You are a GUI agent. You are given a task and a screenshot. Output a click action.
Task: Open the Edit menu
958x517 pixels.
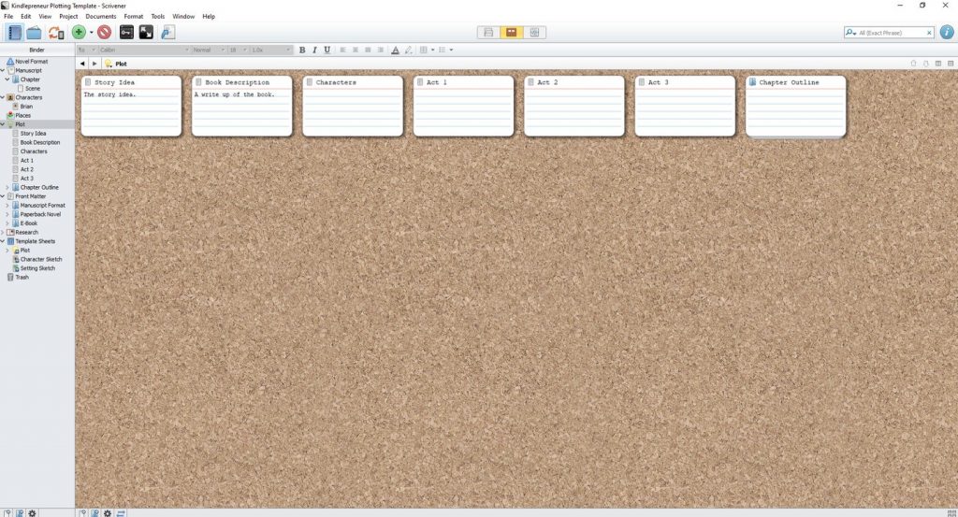[25, 17]
